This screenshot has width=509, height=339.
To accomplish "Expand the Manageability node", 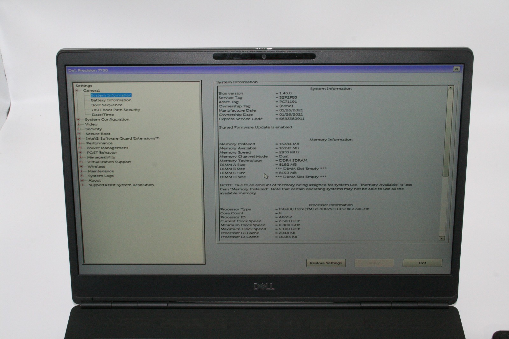I will (x=81, y=157).
